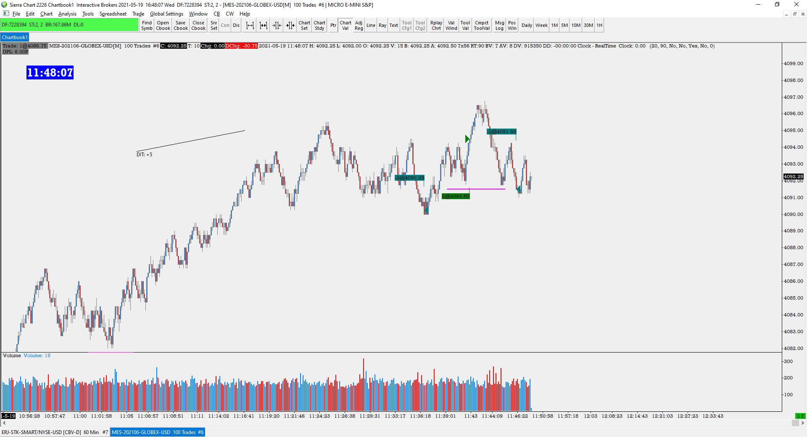Open Val Wind values window
Image resolution: width=807 pixels, height=437 pixels.
pyautogui.click(x=451, y=26)
